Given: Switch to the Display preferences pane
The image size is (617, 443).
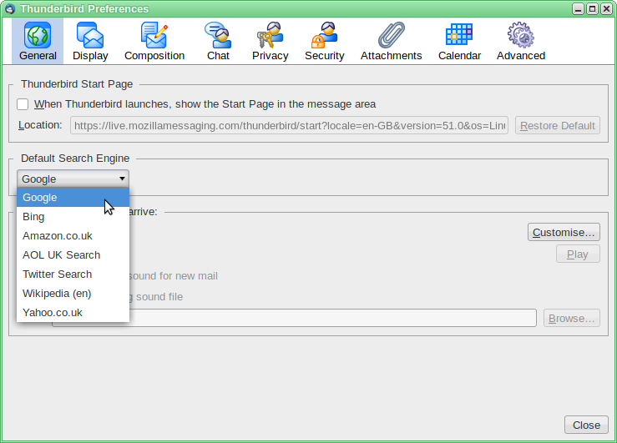Looking at the screenshot, I should pos(90,41).
